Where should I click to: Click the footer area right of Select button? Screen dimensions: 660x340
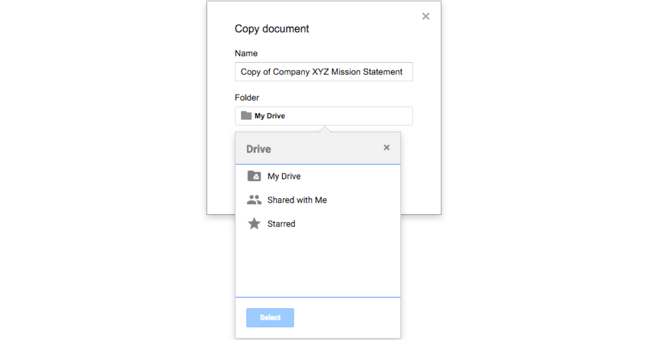click(348, 318)
